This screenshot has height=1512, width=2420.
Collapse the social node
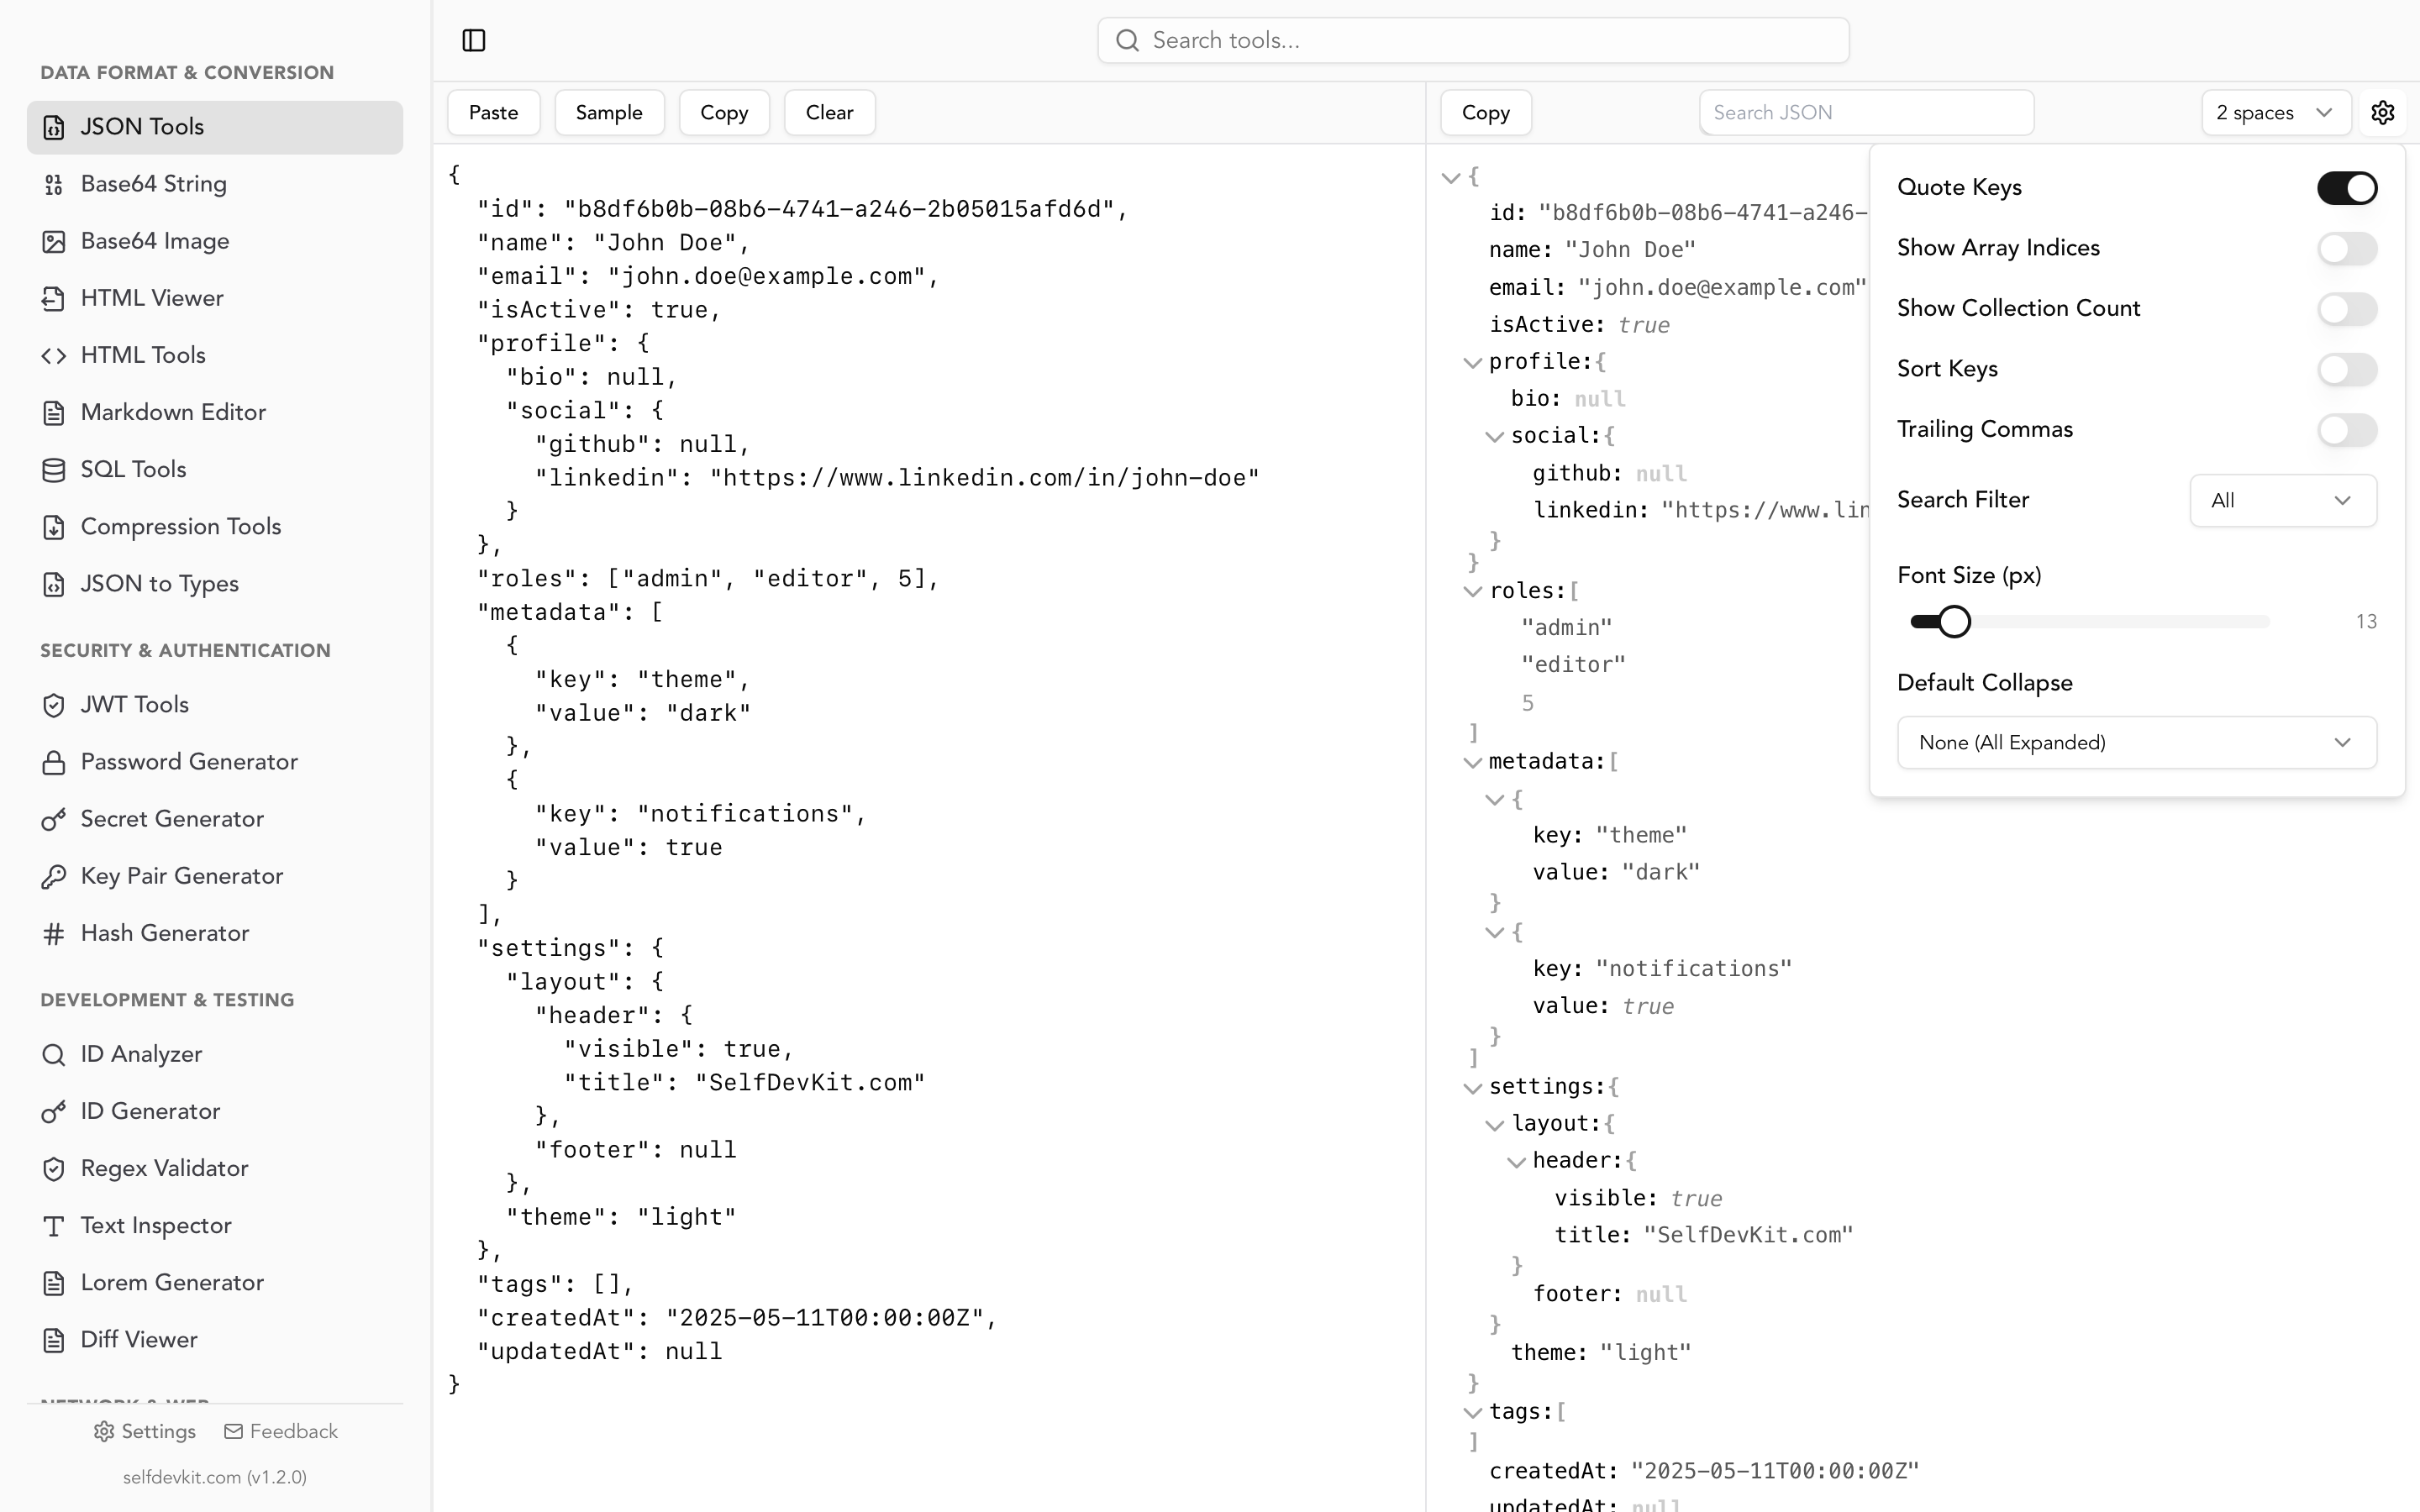[x=1494, y=436]
